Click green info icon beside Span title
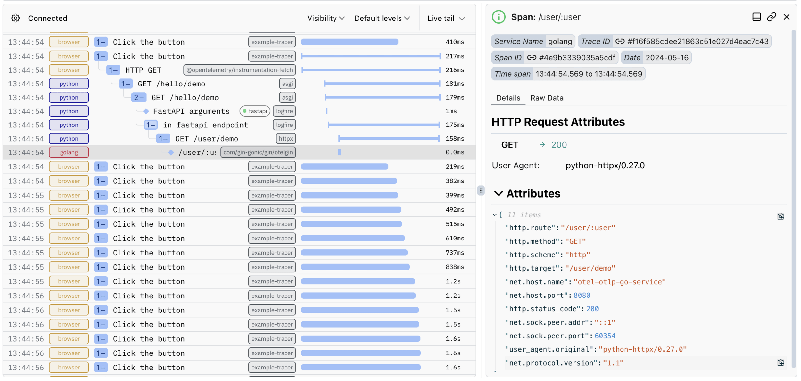801x381 pixels. pyautogui.click(x=499, y=17)
